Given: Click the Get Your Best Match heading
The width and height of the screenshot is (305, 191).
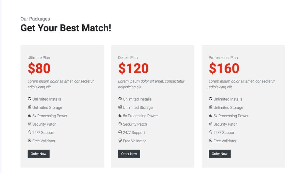Looking at the screenshot, I should coord(66,28).
